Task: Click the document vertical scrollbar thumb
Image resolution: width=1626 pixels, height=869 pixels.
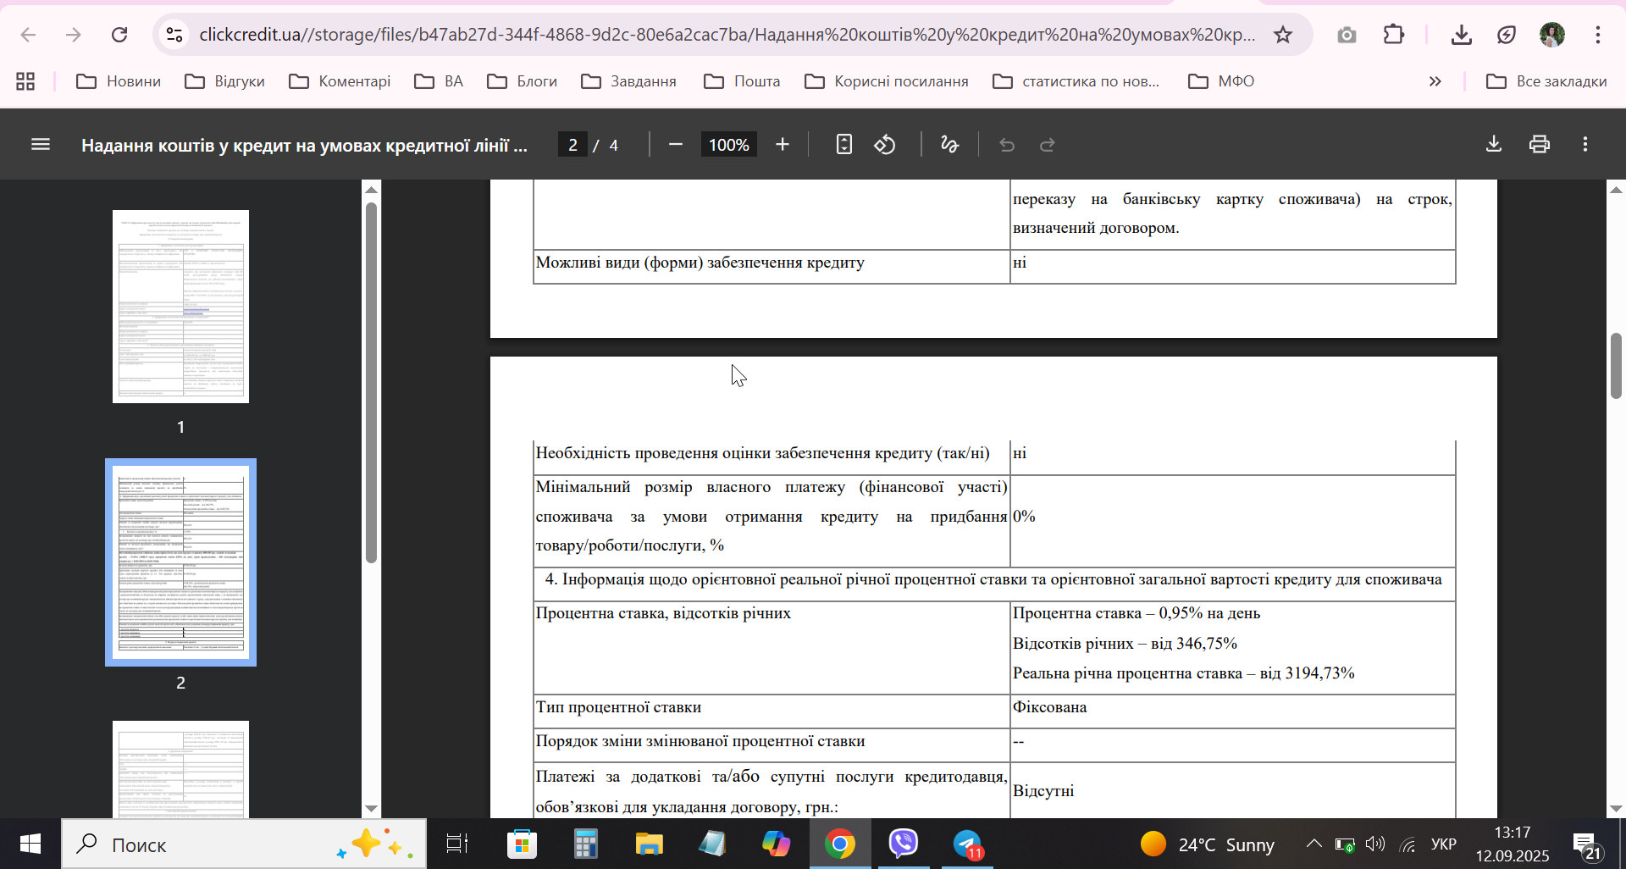Action: point(1616,366)
